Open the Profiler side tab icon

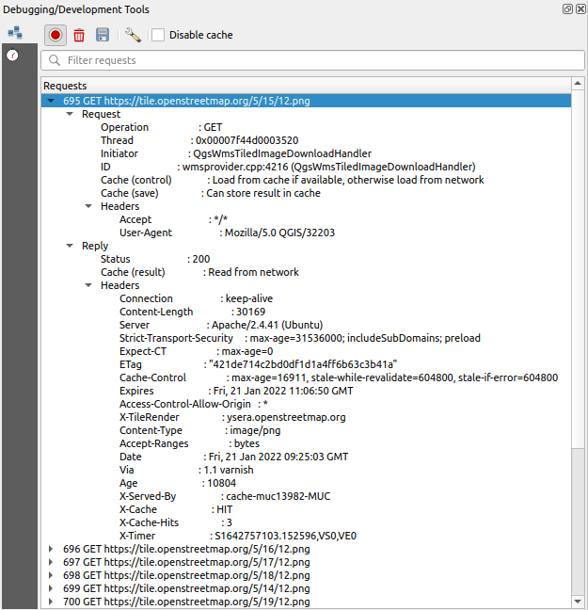[13, 56]
